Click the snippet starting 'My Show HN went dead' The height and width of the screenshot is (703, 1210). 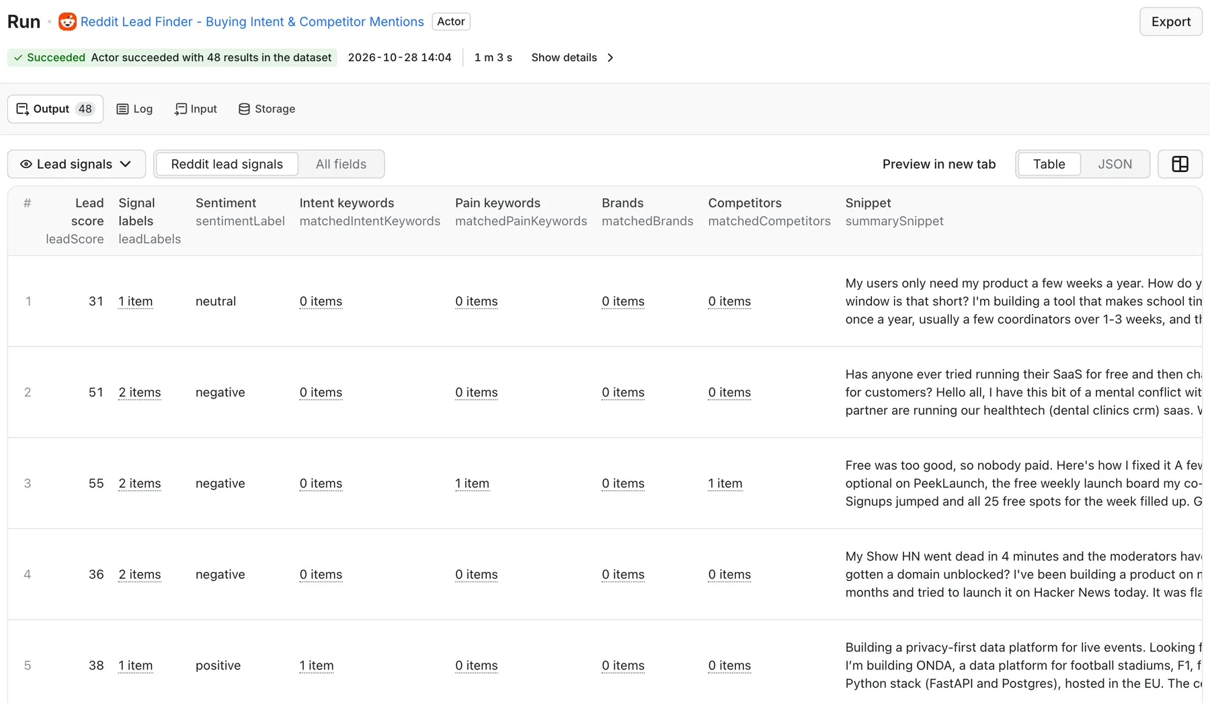[1023, 575]
